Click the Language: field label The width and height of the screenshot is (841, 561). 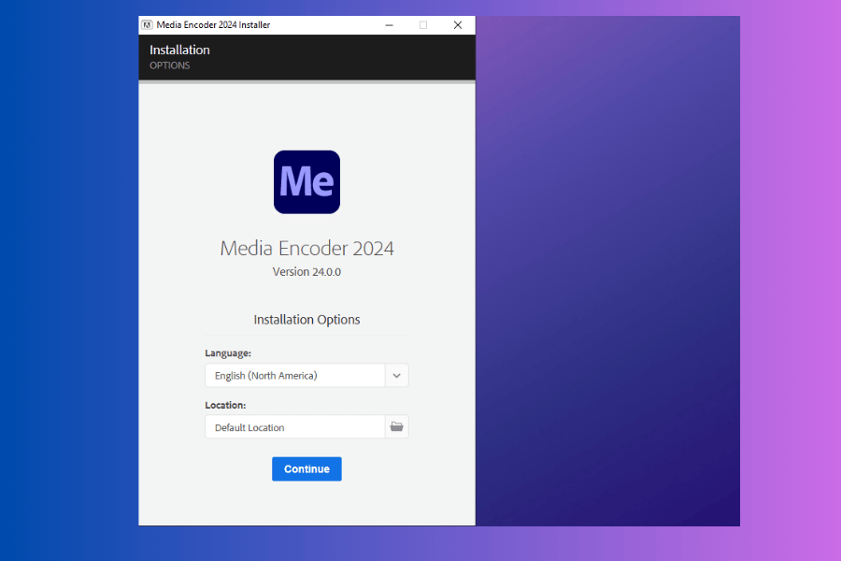[228, 353]
